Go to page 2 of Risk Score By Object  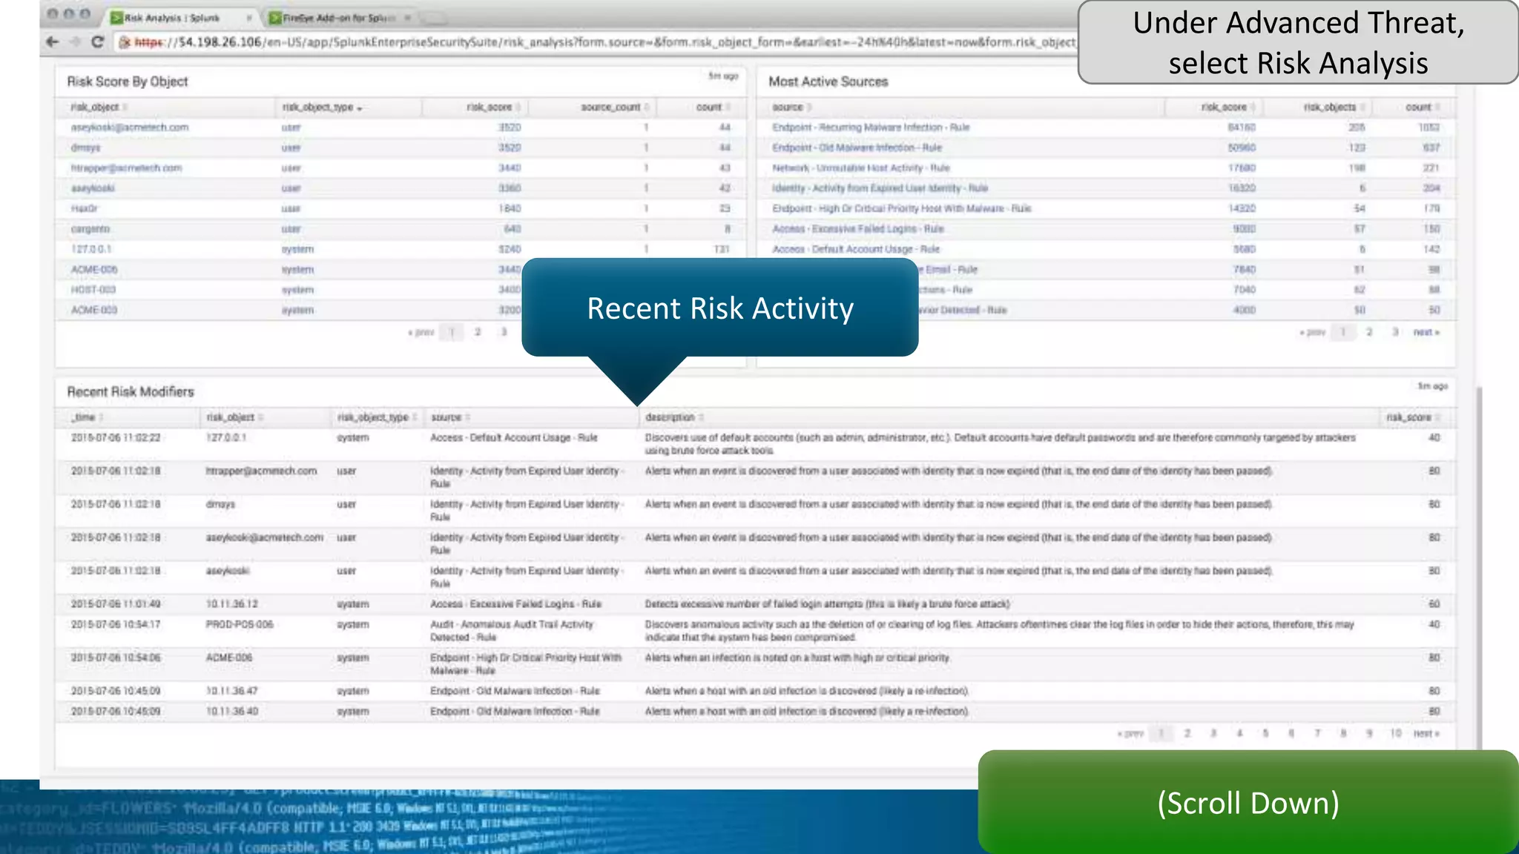click(478, 332)
